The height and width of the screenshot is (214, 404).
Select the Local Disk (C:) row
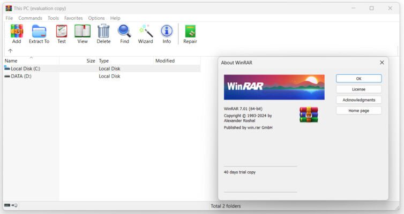pos(102,68)
